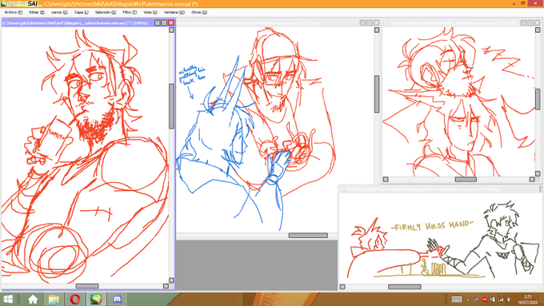Screen dimensions: 544x306
Task: Minimize the 100% bearded man canvas window
Action: point(157,23)
